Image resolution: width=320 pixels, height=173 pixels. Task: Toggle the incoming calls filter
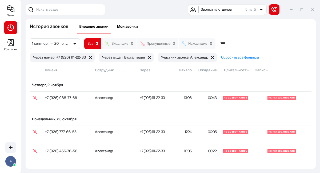point(119,44)
